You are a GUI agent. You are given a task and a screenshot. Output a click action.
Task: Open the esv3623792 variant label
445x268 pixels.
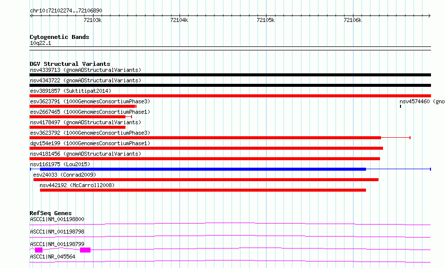(x=90, y=133)
